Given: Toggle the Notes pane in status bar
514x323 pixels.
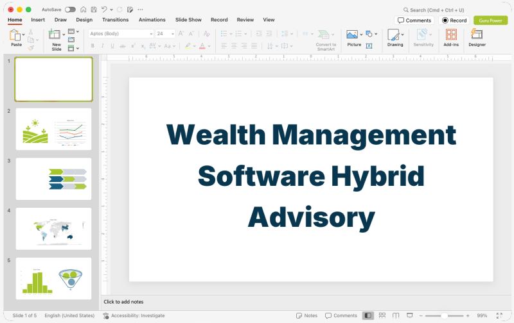Looking at the screenshot, I should click(x=306, y=315).
